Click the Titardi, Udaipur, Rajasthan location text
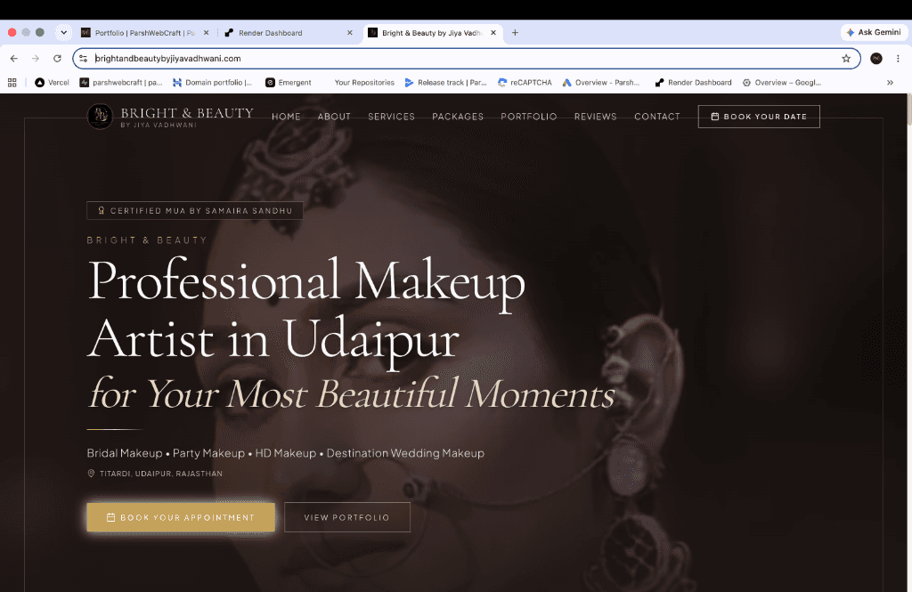This screenshot has height=592, width=912. (160, 474)
